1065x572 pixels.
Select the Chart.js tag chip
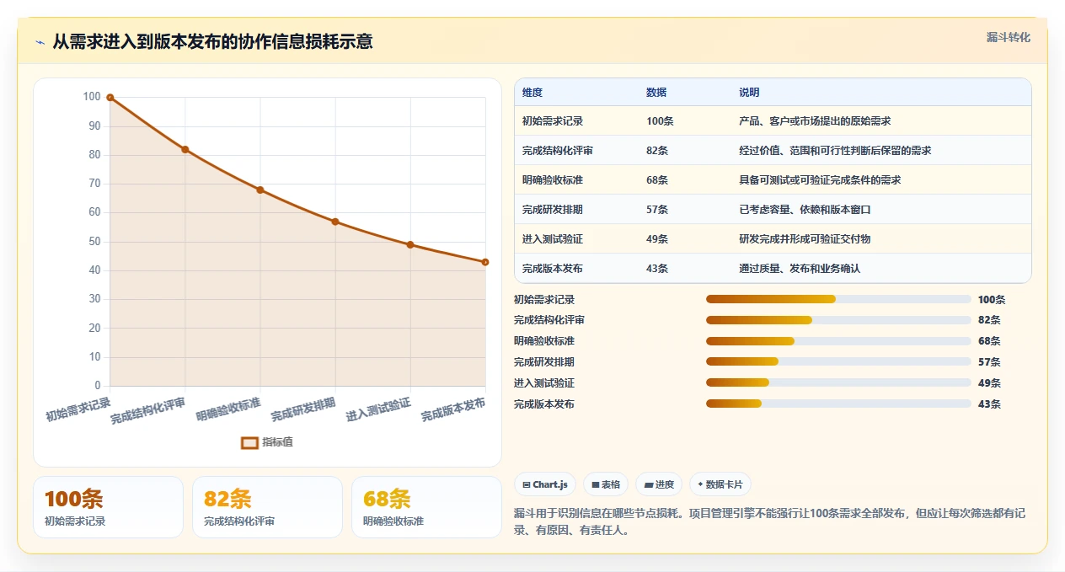[545, 484]
